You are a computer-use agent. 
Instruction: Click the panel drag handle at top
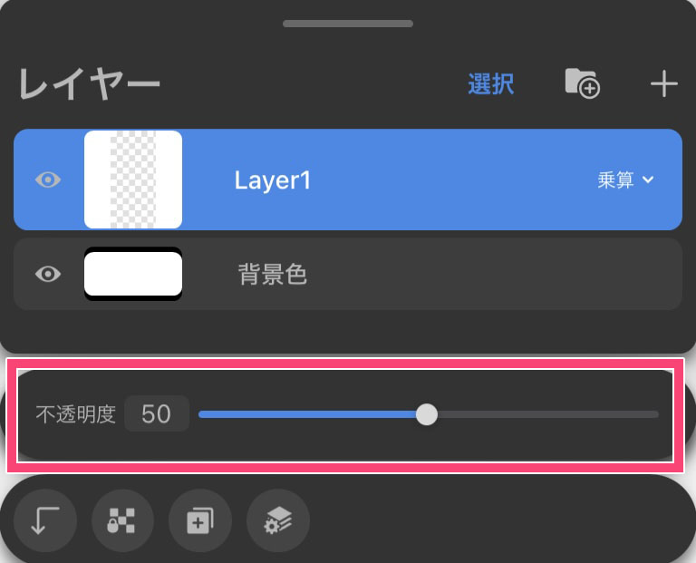coord(348,23)
